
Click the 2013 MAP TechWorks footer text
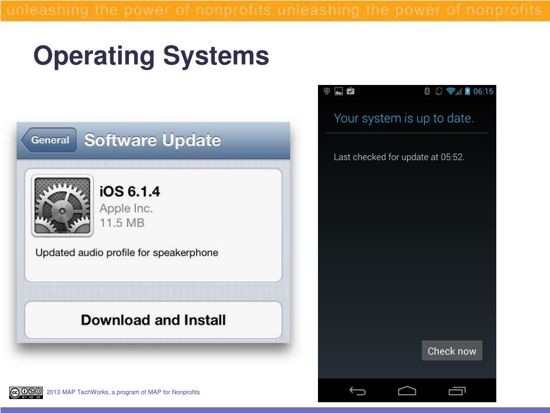(123, 392)
